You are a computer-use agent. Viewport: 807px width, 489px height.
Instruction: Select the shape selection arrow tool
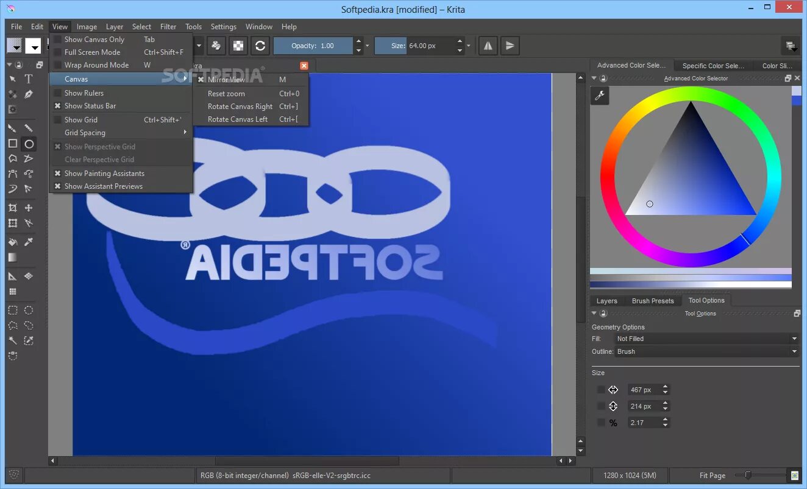coord(12,79)
